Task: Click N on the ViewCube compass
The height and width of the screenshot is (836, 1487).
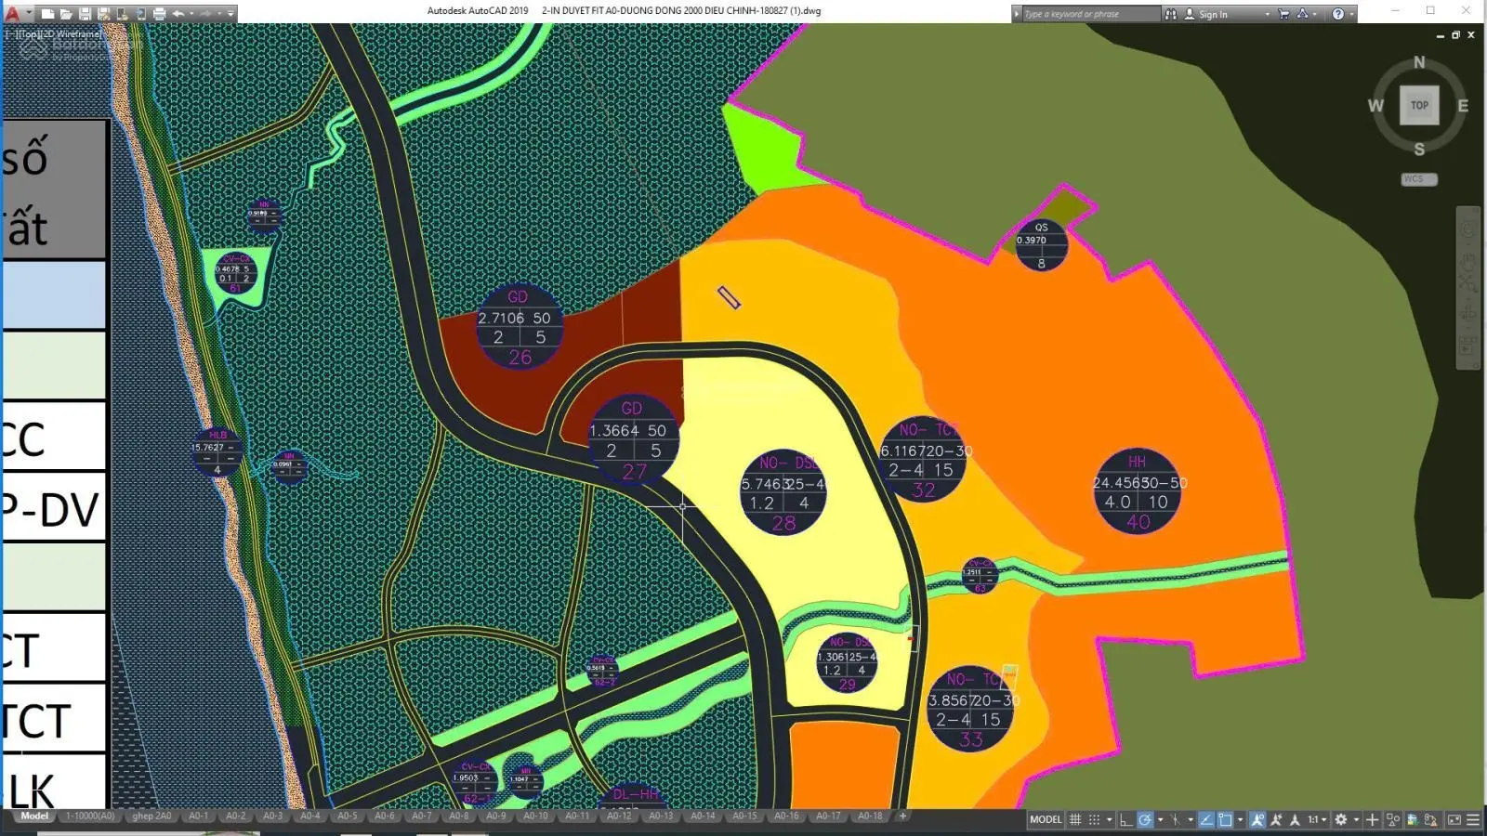Action: click(x=1419, y=62)
